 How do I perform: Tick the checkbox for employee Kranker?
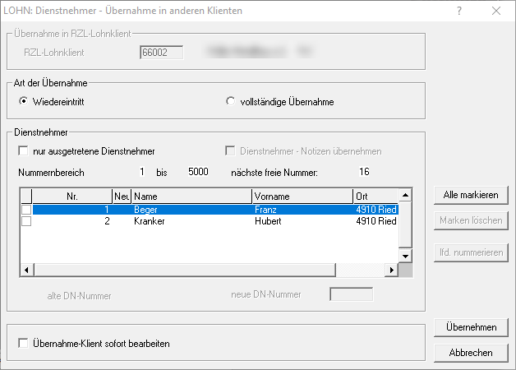click(x=25, y=222)
